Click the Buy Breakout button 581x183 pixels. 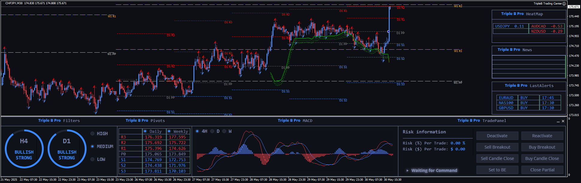[542, 147]
